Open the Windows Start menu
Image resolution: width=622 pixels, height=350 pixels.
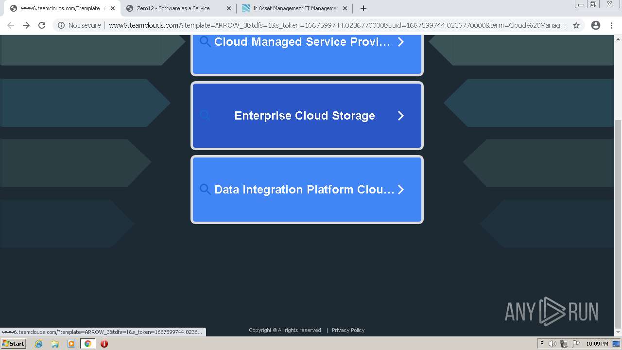tap(14, 344)
